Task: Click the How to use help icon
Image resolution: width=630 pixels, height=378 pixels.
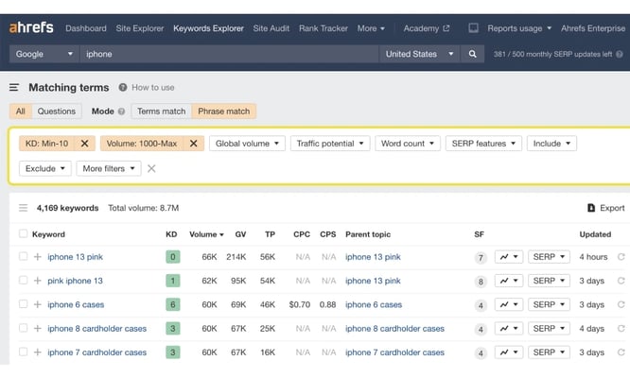Action: click(124, 88)
